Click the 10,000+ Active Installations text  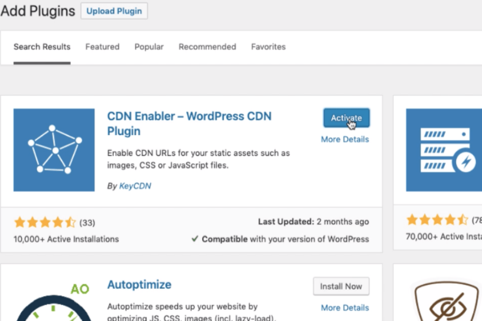point(66,239)
